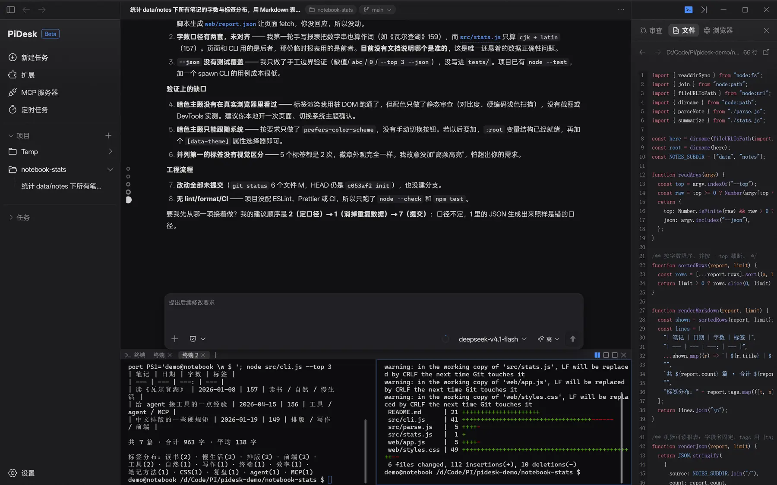Viewport: 777px width, 485px height.
Task: Switch to the 浏览器 browser tab
Action: tap(718, 30)
